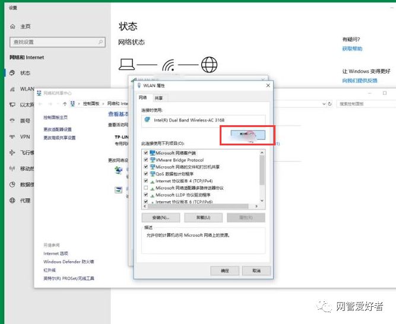Close the WLAN properties dialog
The image size is (396, 324).
268,85
